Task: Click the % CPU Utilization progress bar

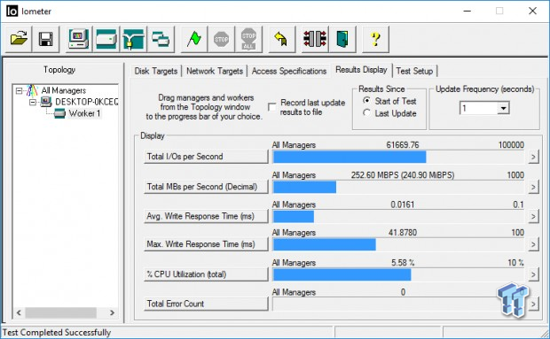Action: (x=398, y=275)
